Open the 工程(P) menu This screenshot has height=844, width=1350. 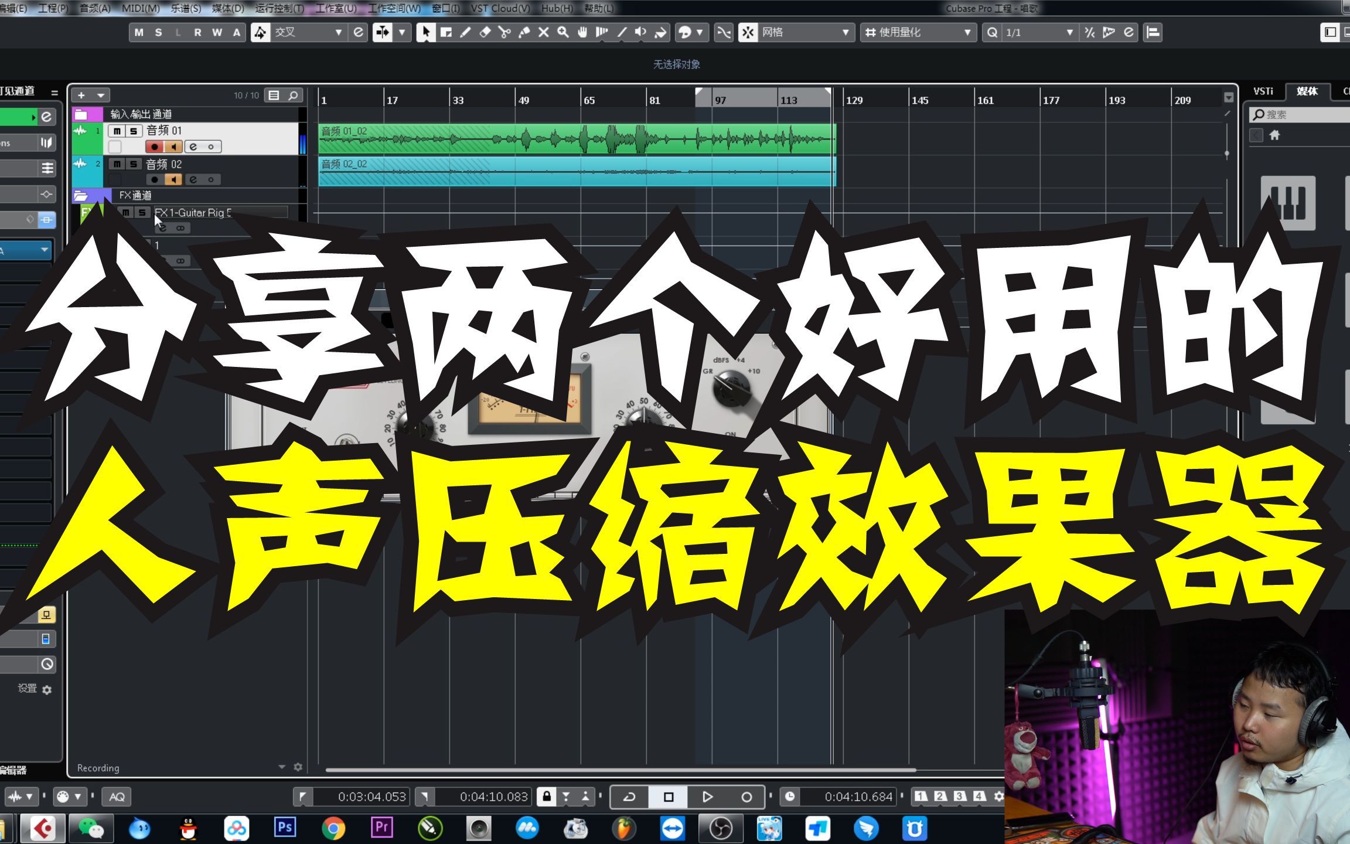pos(53,9)
